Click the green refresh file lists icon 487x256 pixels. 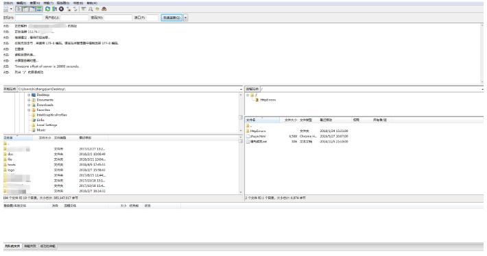pos(47,9)
